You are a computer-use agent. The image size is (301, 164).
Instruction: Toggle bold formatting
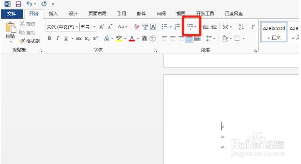coord(50,38)
